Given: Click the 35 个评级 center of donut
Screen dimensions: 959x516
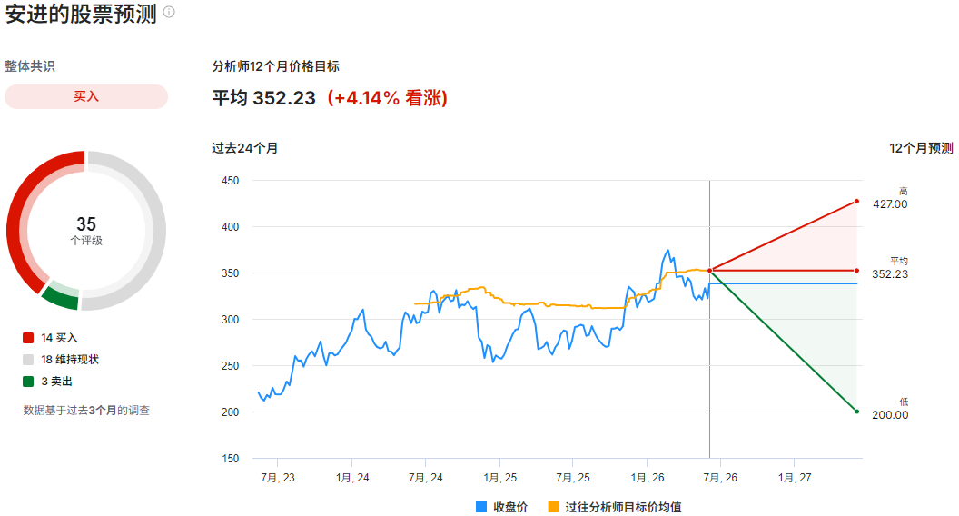Looking at the screenshot, I should (x=86, y=231).
